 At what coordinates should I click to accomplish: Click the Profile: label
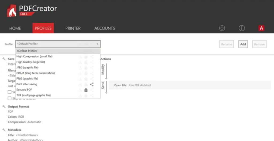[9, 44]
